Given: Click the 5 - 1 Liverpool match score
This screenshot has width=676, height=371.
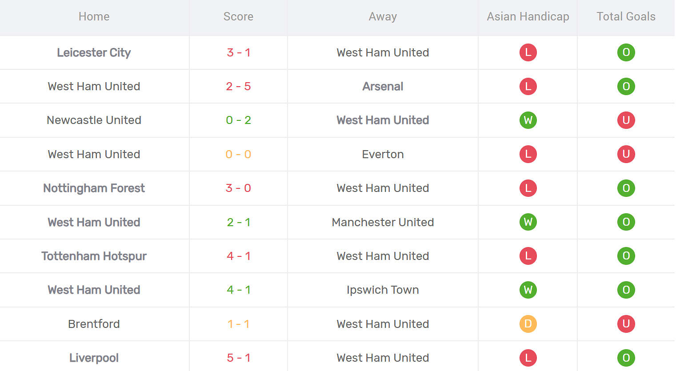Looking at the screenshot, I should coord(238,358).
